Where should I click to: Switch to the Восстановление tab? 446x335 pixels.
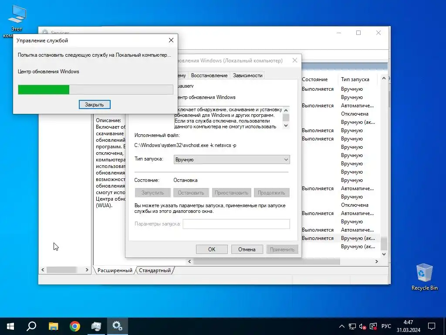[209, 75]
